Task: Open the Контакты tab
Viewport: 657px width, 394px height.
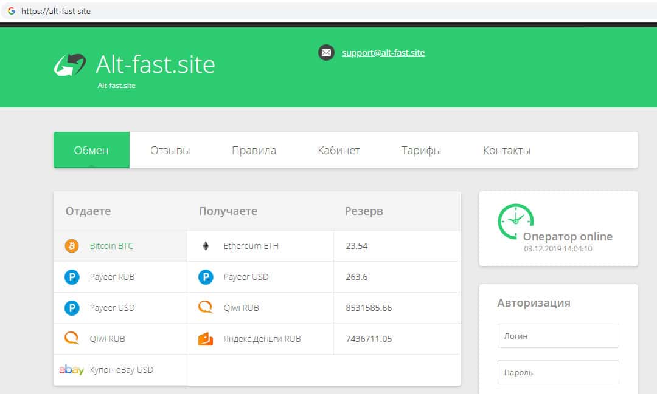Action: coord(507,150)
